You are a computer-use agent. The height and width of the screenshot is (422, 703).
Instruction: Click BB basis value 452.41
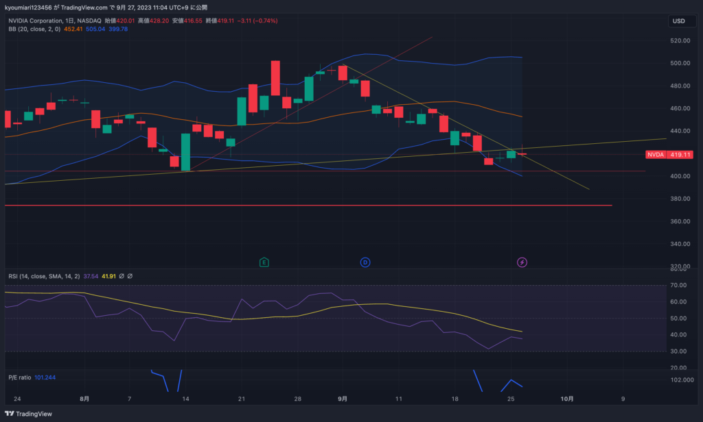tap(73, 29)
